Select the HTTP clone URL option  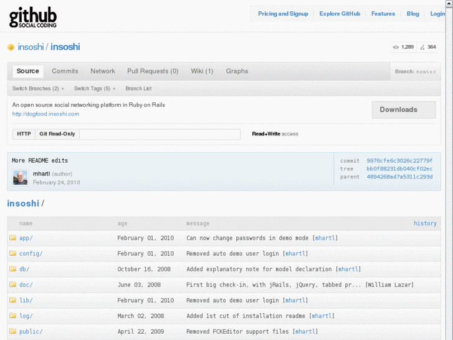[x=24, y=134]
